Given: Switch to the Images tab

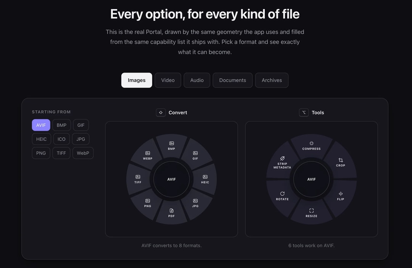Looking at the screenshot, I should click(137, 80).
